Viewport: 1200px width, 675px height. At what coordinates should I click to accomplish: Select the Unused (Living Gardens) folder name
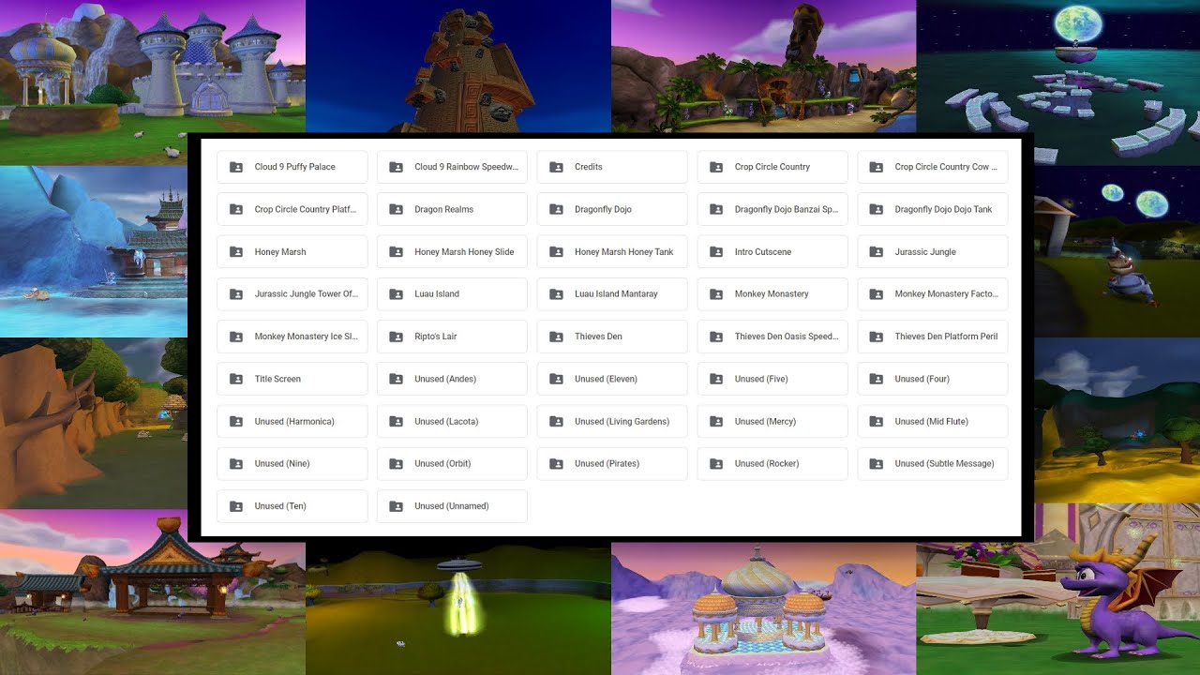(x=622, y=422)
